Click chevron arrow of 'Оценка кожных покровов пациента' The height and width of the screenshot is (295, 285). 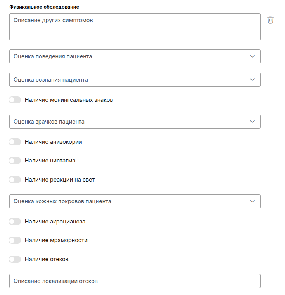[252, 201]
